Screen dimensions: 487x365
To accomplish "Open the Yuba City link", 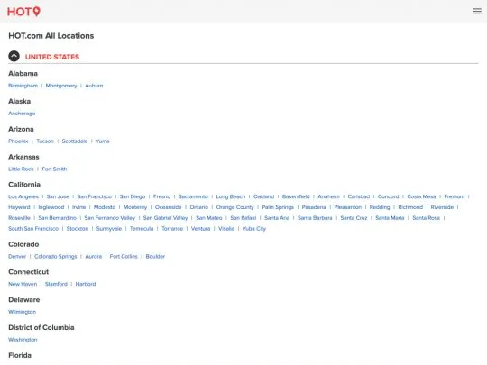I will coord(254,228).
